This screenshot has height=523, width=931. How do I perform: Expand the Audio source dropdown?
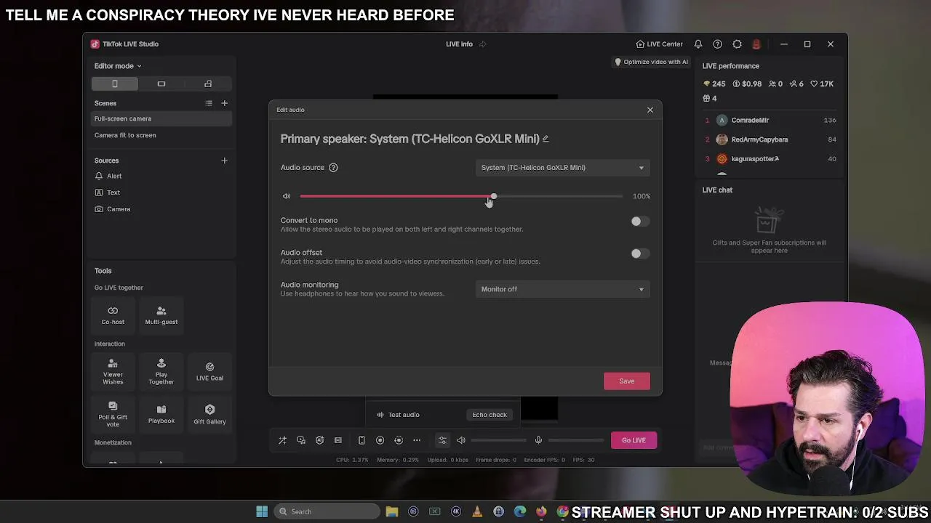coord(563,168)
